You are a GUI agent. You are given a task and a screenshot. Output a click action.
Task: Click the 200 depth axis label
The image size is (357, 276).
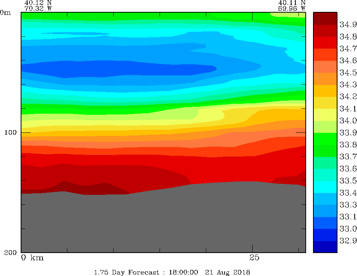pyautogui.click(x=10, y=252)
